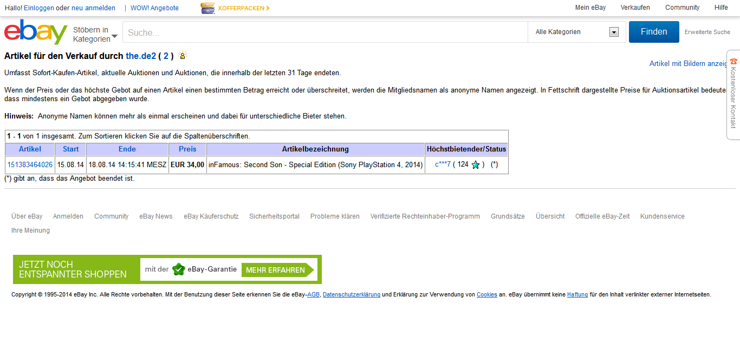Open the Community menu in header
This screenshot has height=343, width=740.
683,8
